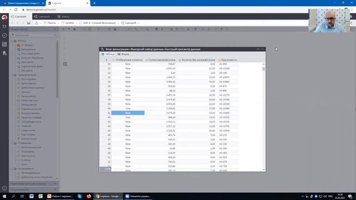Open the table-style sidebar icon above the users icon
This screenshot has width=356, height=200.
tap(4, 44)
